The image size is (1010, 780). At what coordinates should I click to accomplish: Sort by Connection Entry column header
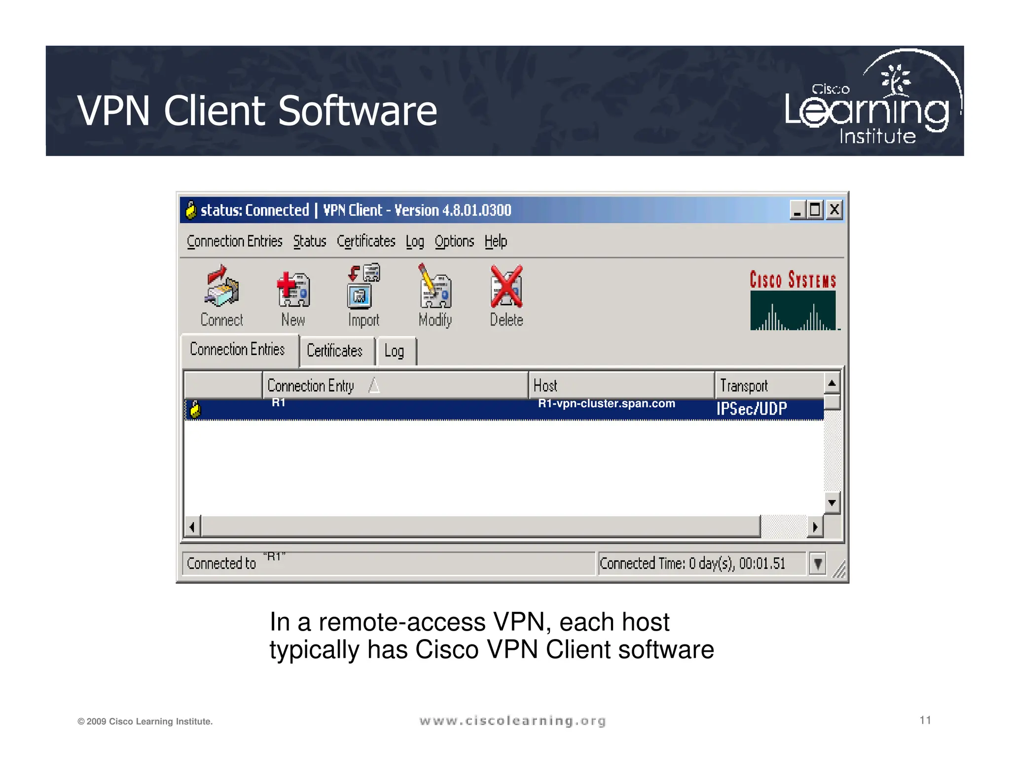tap(395, 385)
